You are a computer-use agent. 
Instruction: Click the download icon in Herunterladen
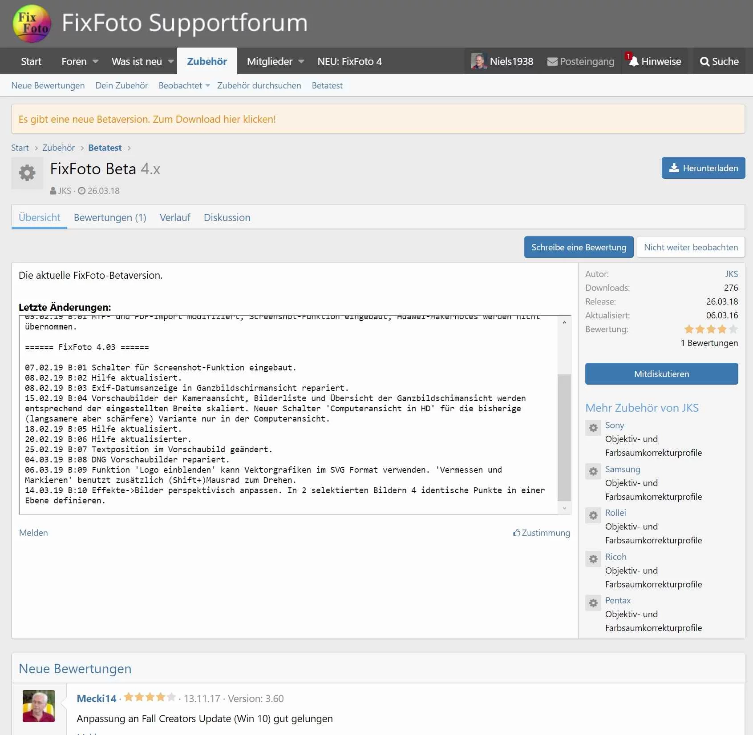674,168
